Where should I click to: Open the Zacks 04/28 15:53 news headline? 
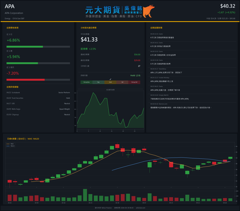pos(163,55)
